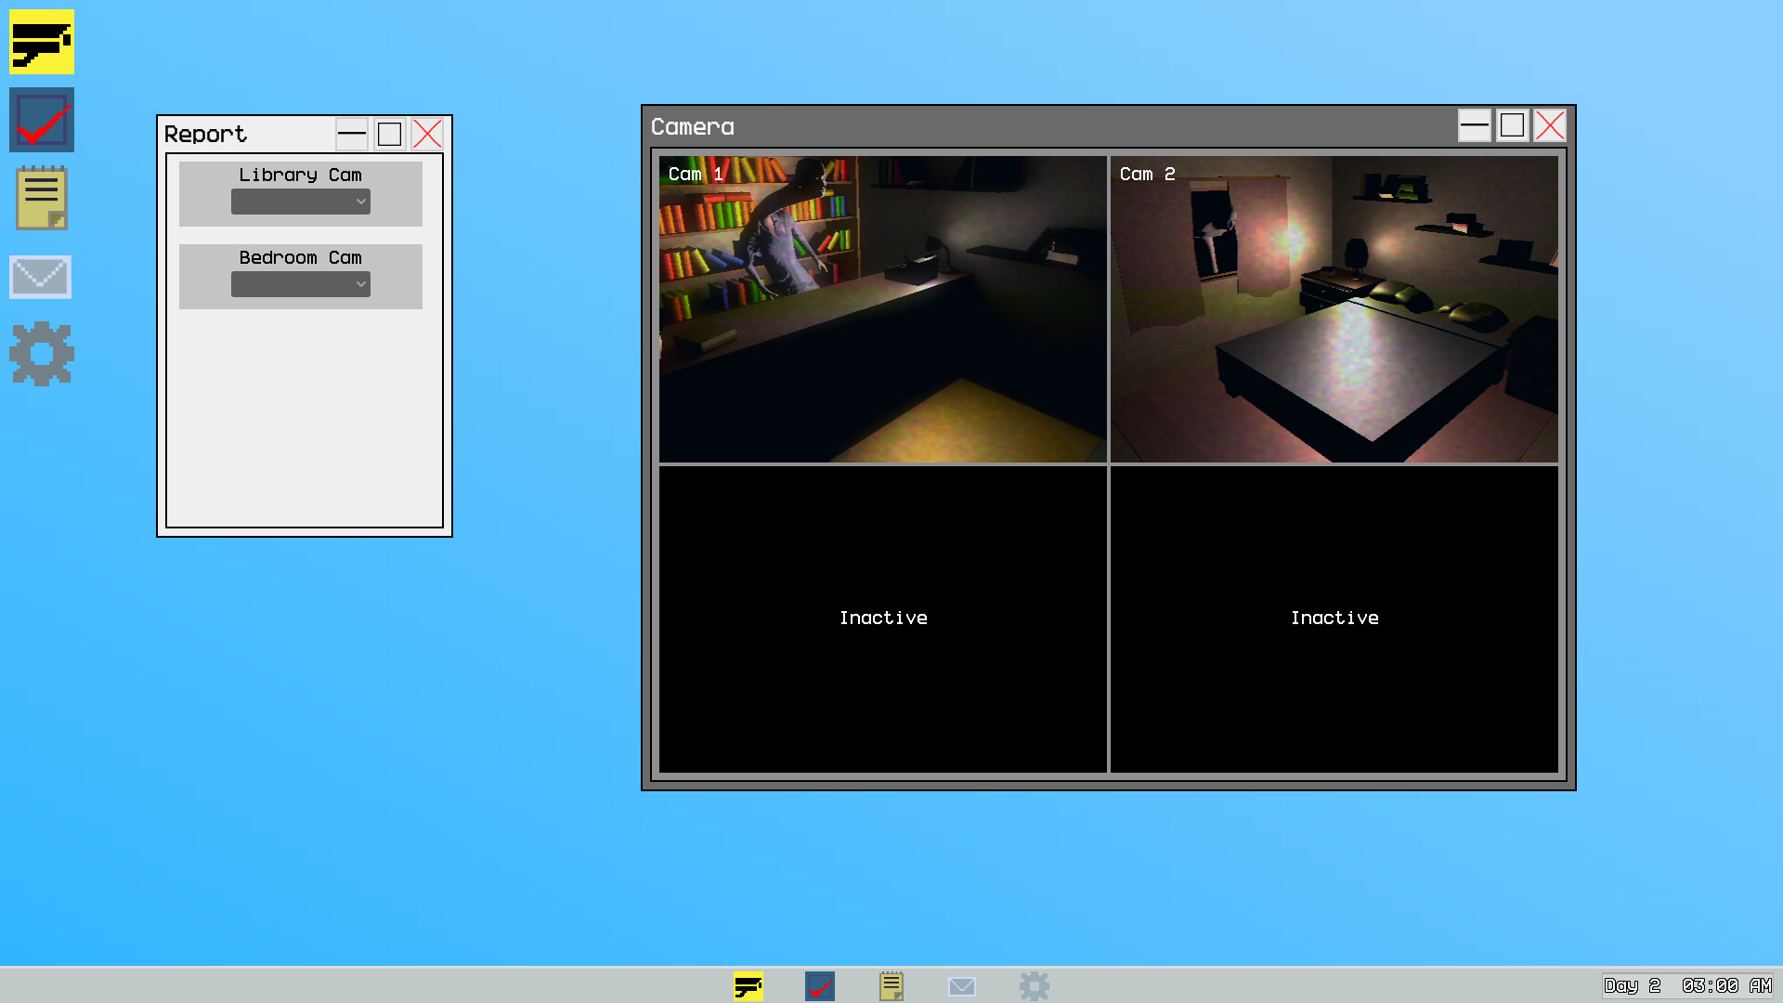Click the notepad icon in taskbar
This screenshot has width=1783, height=1003.
891,985
